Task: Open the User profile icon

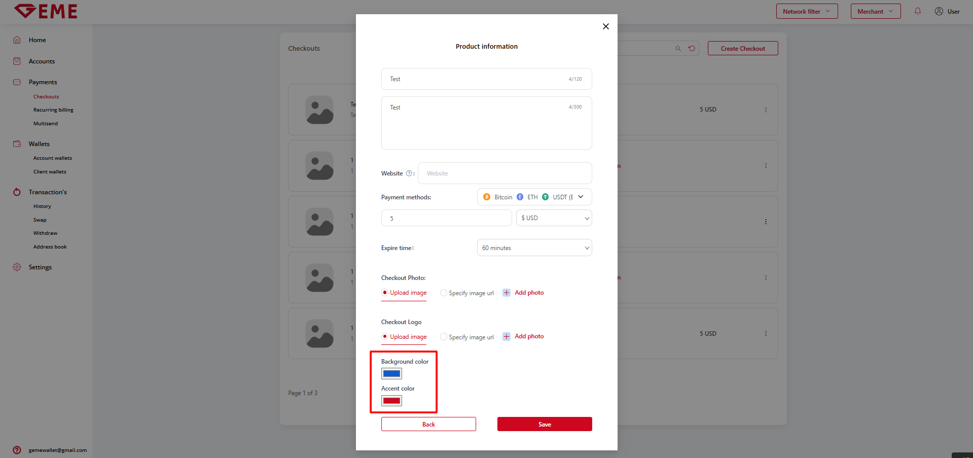Action: [939, 11]
